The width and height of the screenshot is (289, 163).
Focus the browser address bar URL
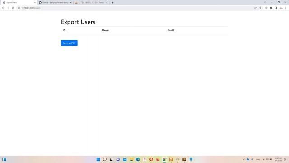click(x=31, y=8)
